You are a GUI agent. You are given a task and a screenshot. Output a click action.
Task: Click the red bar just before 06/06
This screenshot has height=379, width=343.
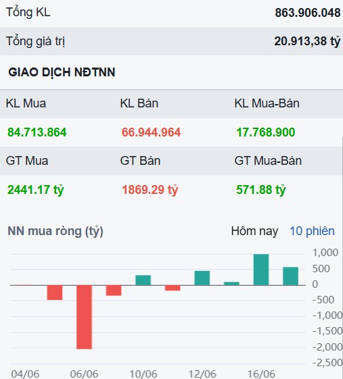click(x=55, y=293)
